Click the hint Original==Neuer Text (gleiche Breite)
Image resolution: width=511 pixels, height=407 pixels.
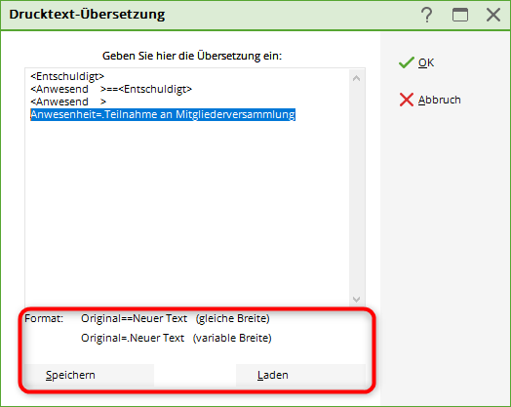click(176, 318)
